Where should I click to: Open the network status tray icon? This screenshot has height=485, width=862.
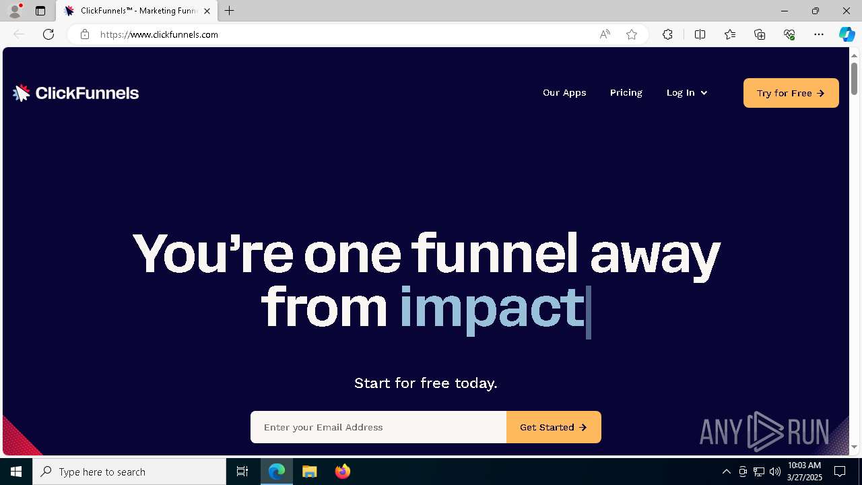point(759,472)
